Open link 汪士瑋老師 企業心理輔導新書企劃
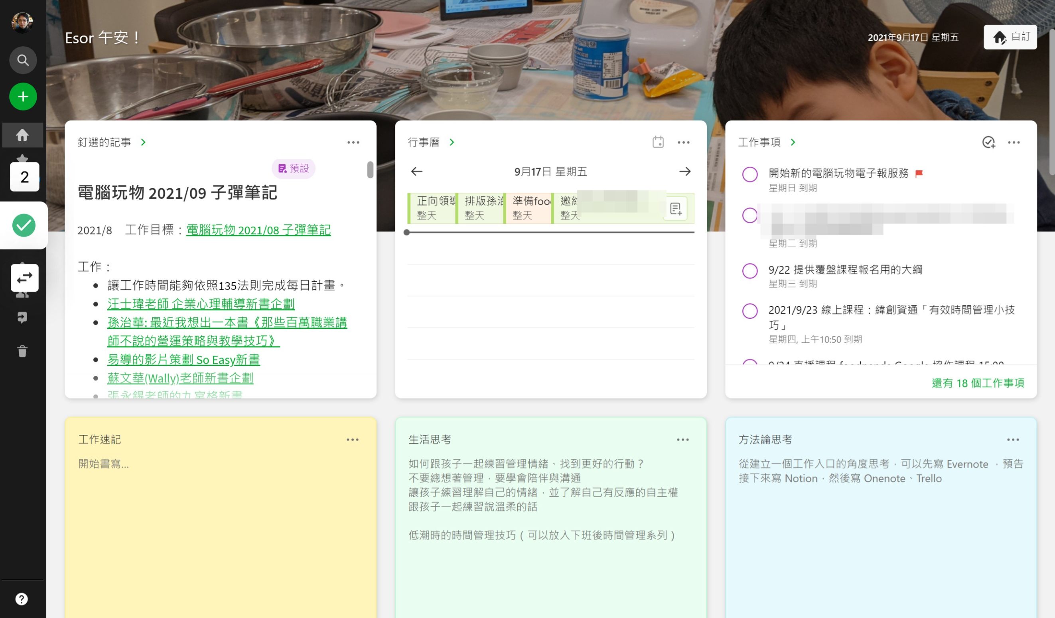The width and height of the screenshot is (1055, 618). click(201, 304)
